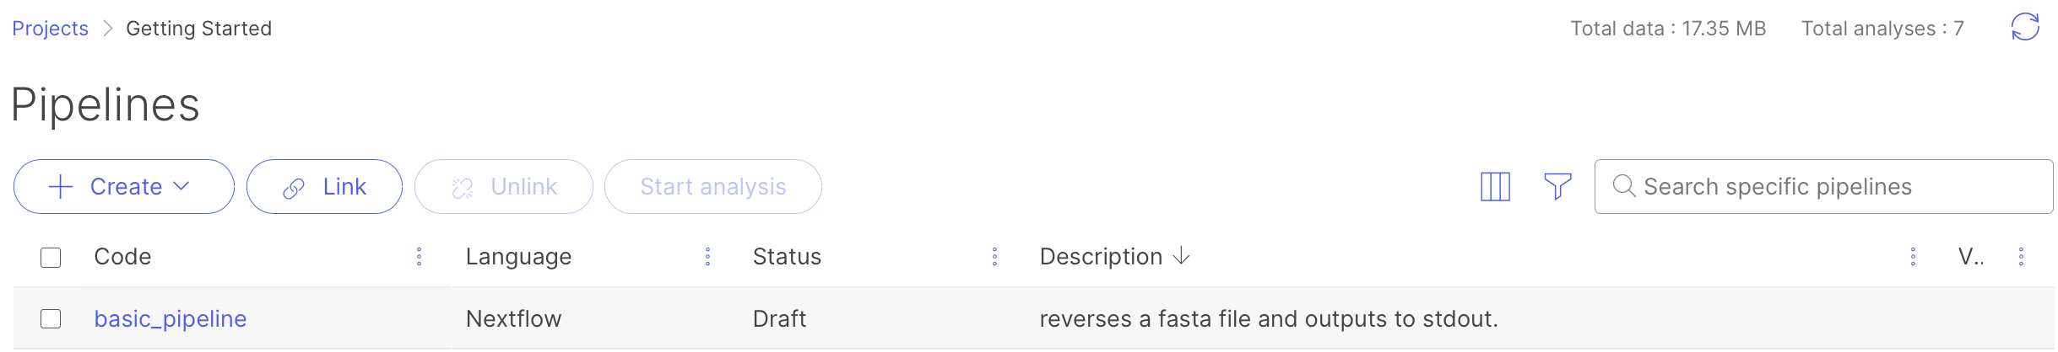2058x352 pixels.
Task: Open the Language column options menu
Action: (x=707, y=257)
